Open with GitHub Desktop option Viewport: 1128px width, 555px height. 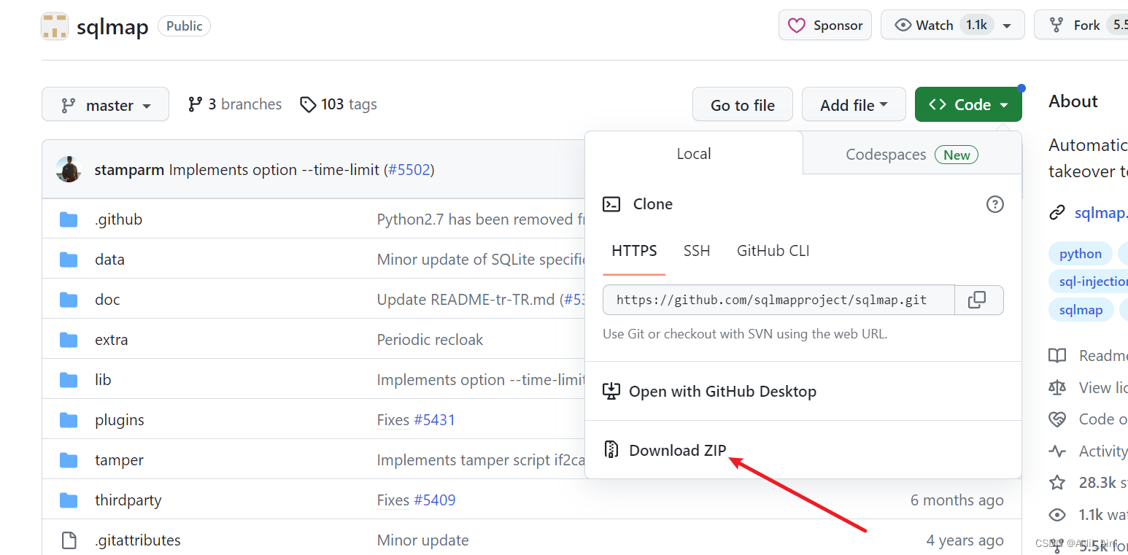pyautogui.click(x=722, y=392)
